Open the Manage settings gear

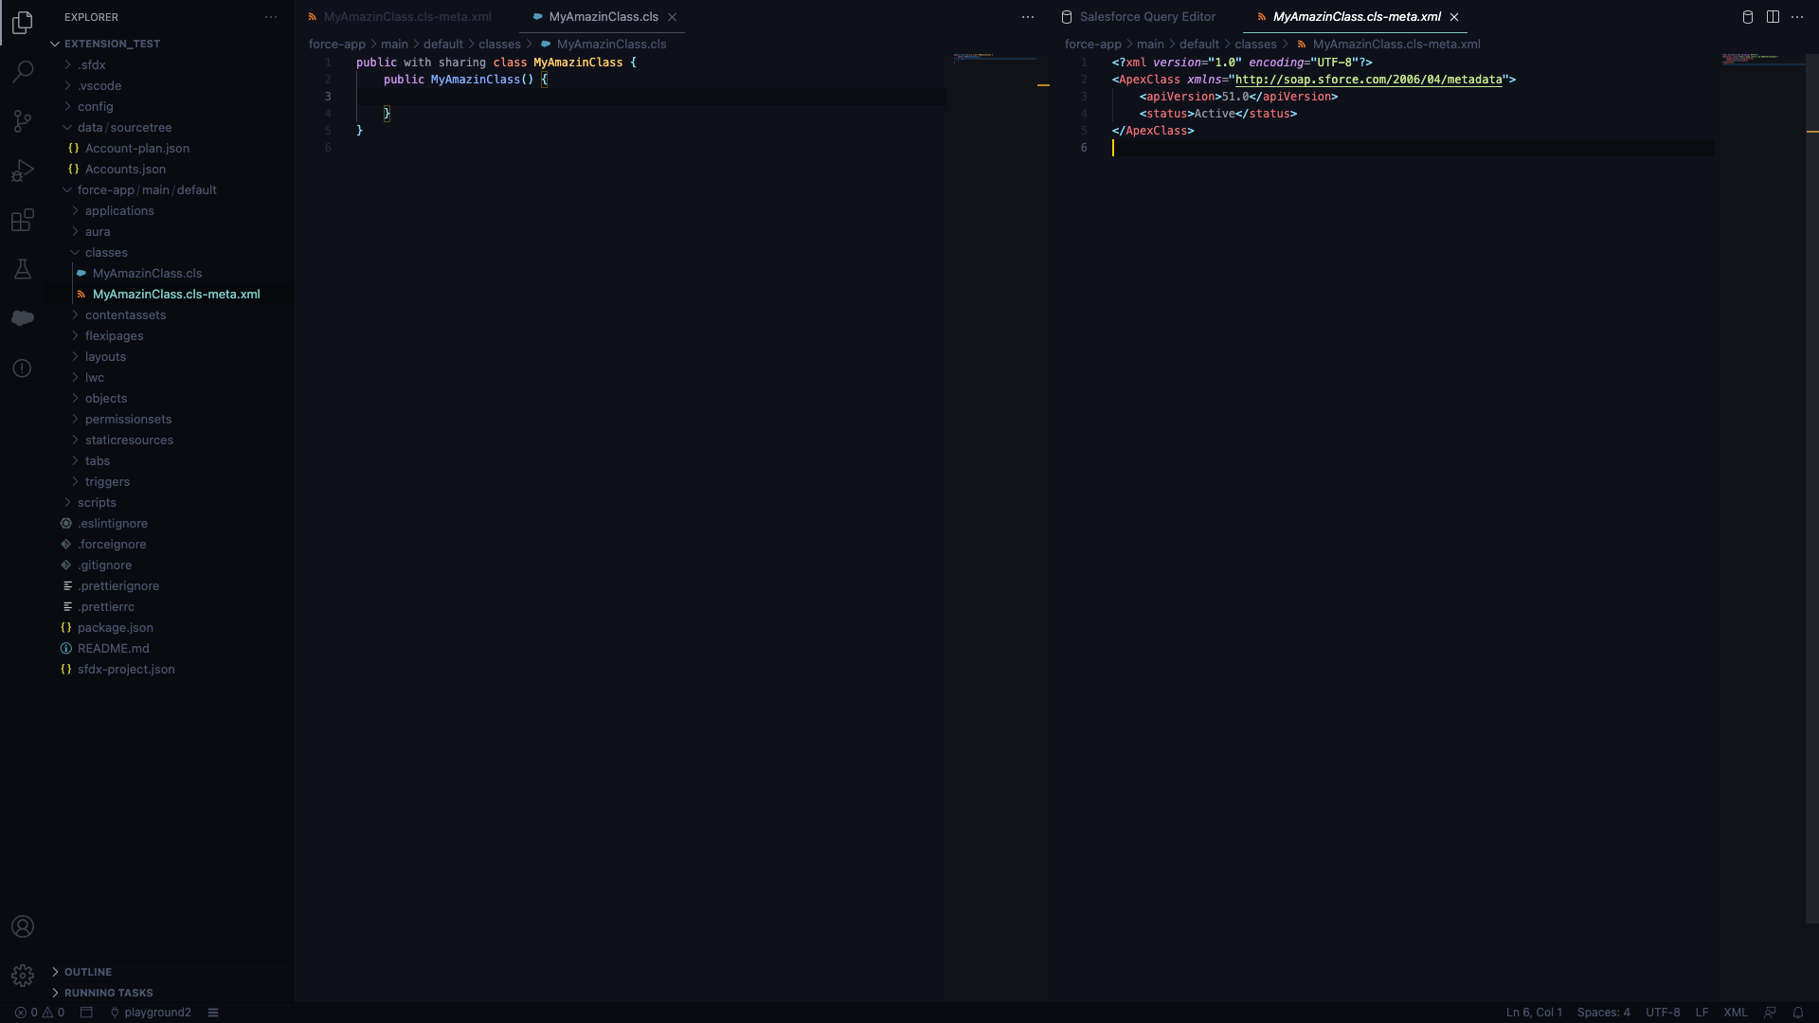pos(22,976)
